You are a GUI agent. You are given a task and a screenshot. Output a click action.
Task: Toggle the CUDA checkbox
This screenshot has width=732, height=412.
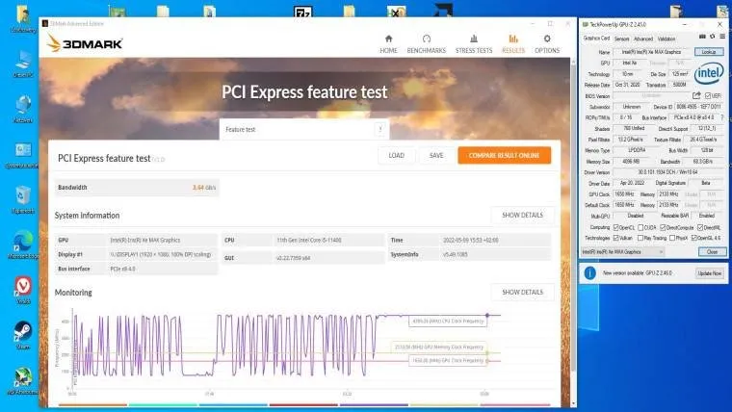pyautogui.click(x=640, y=227)
